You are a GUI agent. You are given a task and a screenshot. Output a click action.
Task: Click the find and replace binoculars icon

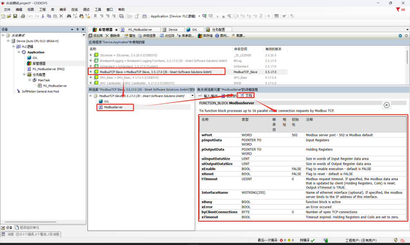pos(75,16)
